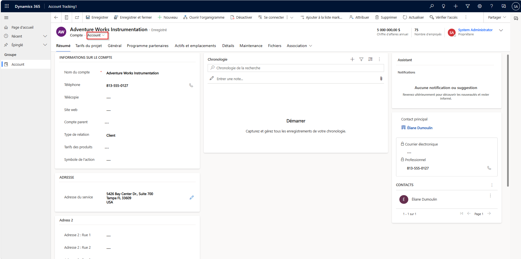Open the Account form selector dropdown
Viewport: 521px width, 259px height.
click(96, 35)
